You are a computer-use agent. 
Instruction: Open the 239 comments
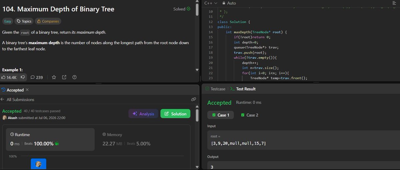coord(37,77)
